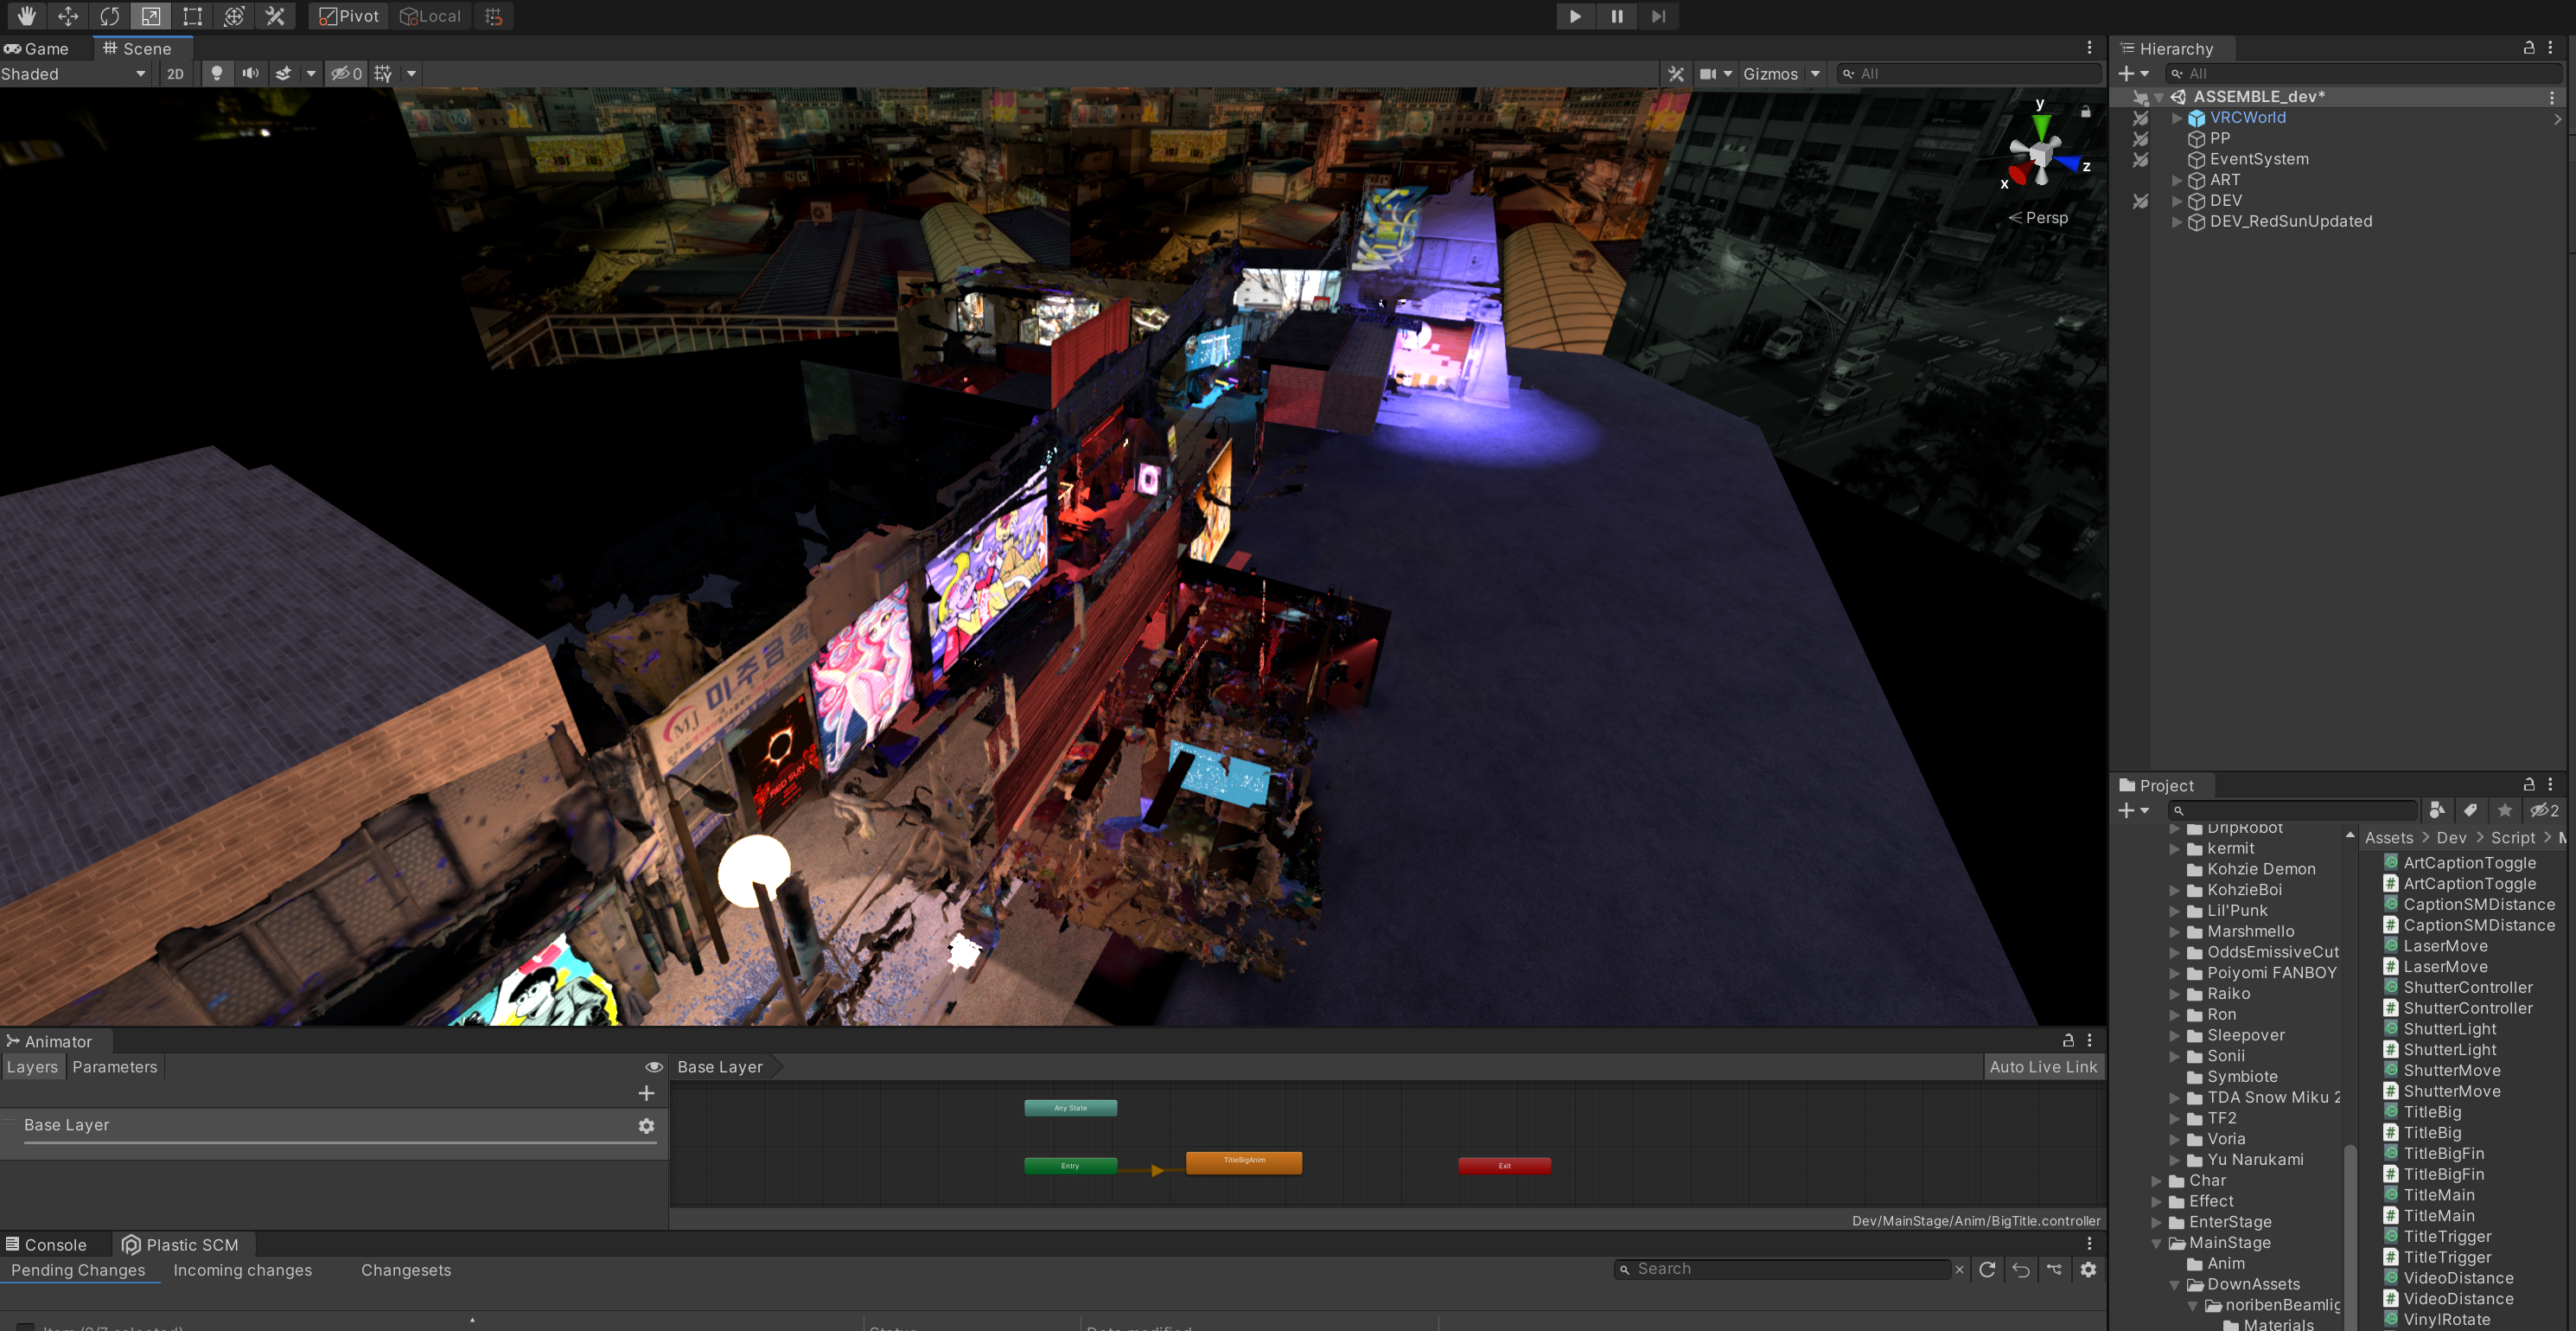This screenshot has height=1331, width=2576.
Task: Toggle Pivot/Center handle position
Action: click(348, 16)
